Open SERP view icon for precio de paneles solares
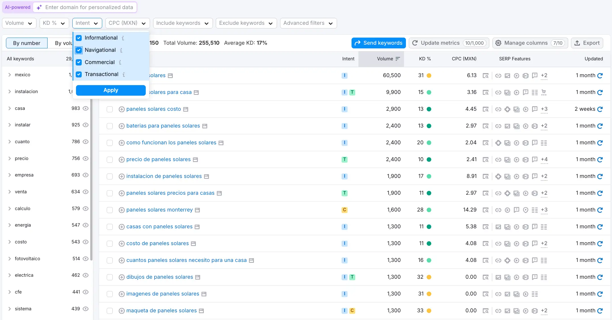The width and height of the screenshot is (612, 320). click(x=485, y=160)
